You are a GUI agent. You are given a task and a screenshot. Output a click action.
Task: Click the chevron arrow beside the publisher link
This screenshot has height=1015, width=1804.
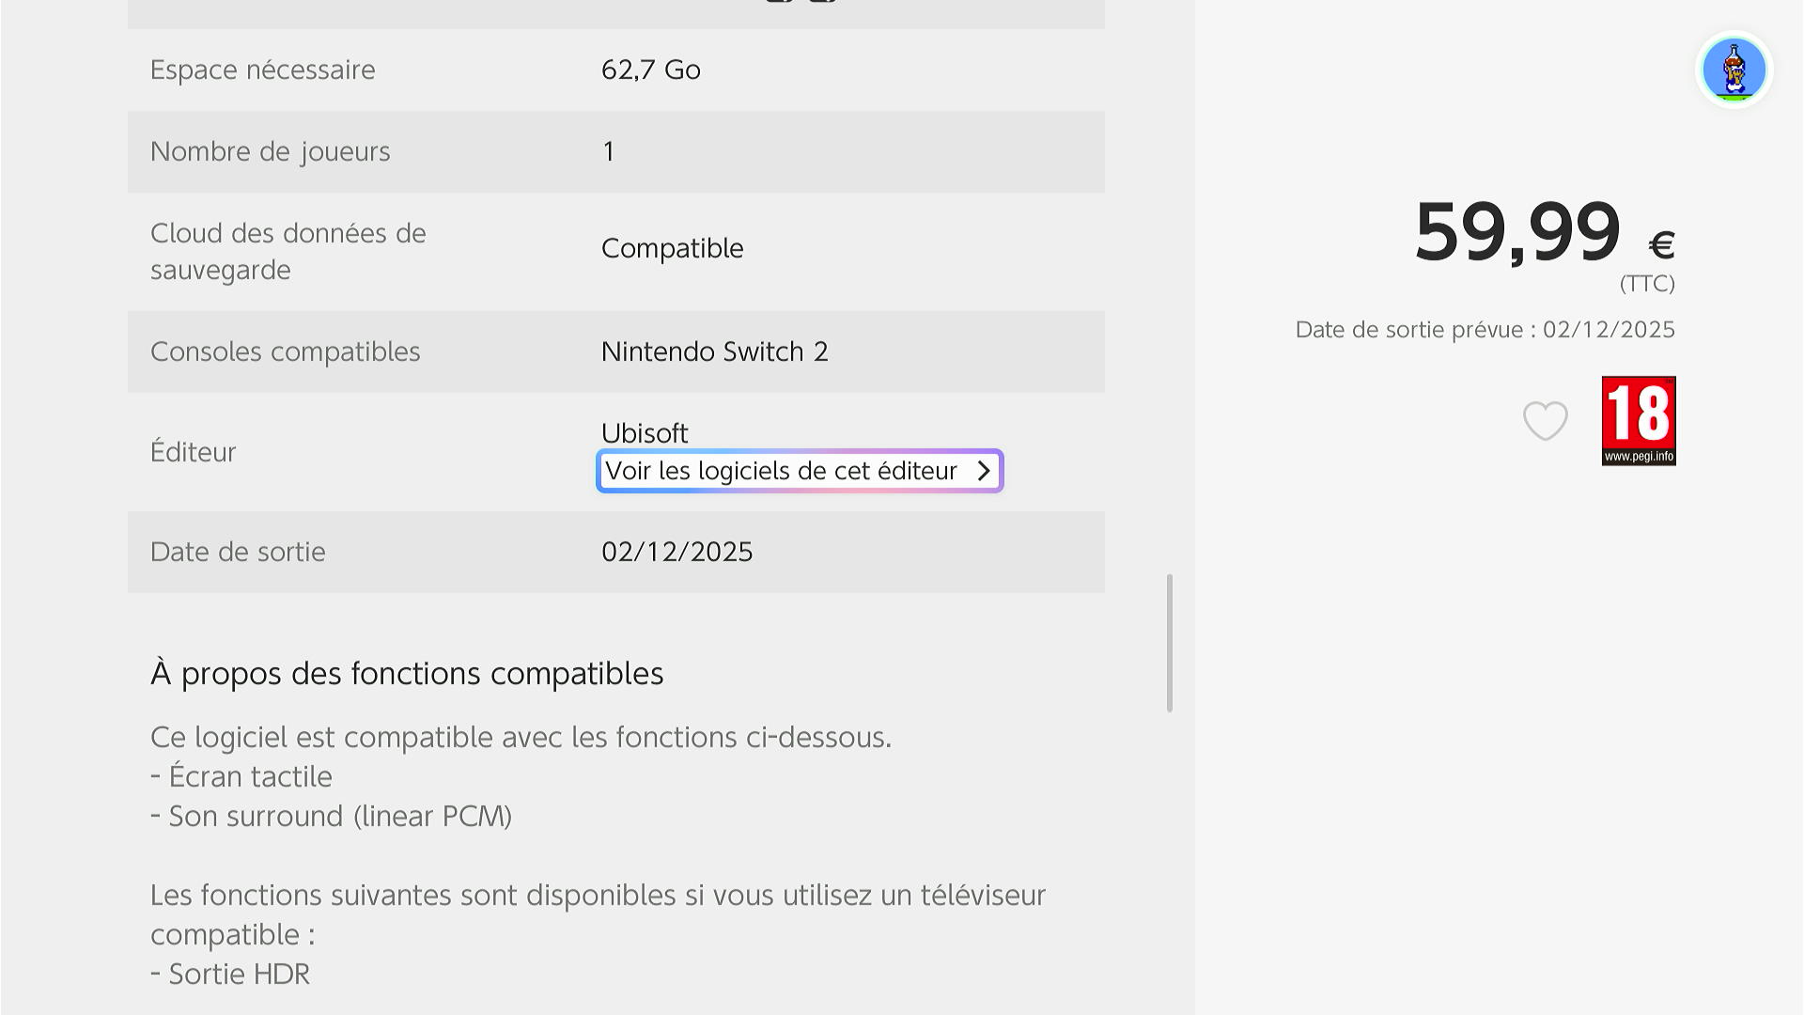[x=984, y=471]
